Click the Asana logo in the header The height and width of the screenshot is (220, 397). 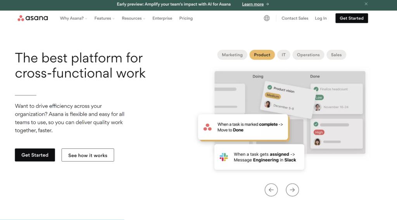[33, 18]
